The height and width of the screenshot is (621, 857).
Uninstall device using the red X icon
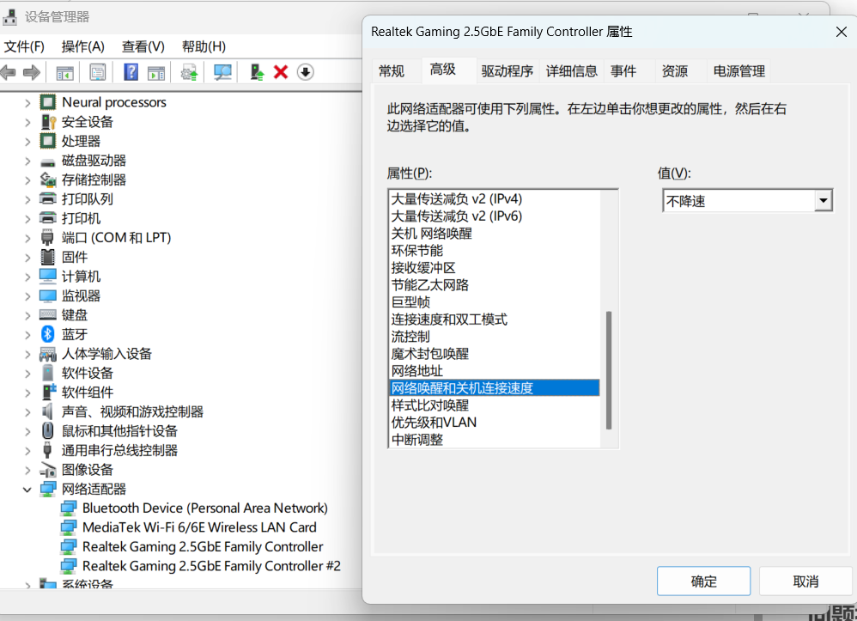[281, 72]
